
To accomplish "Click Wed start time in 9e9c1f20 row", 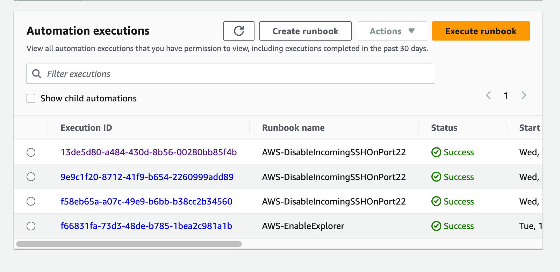I will (531, 177).
